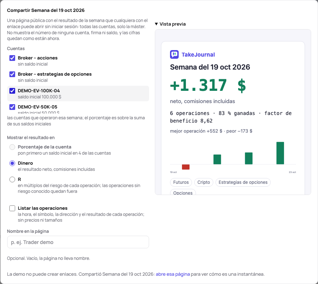Click the Semana del 19 oct 2026 preview heading

click(x=210, y=67)
